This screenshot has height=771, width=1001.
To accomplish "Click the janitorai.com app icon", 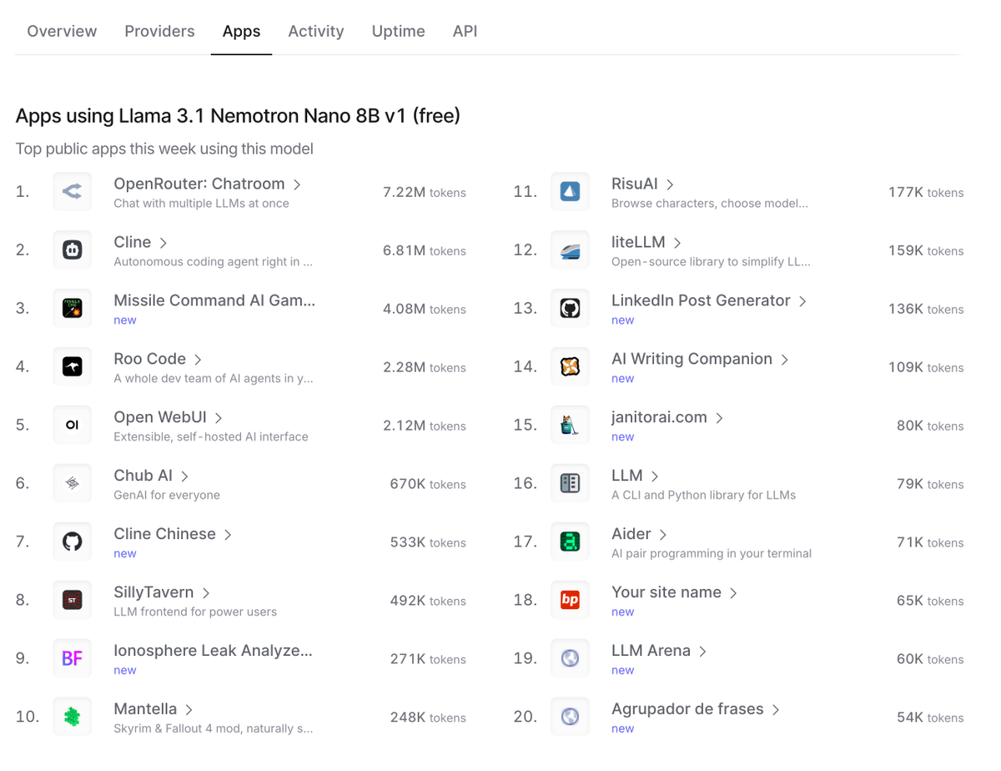I will point(571,426).
